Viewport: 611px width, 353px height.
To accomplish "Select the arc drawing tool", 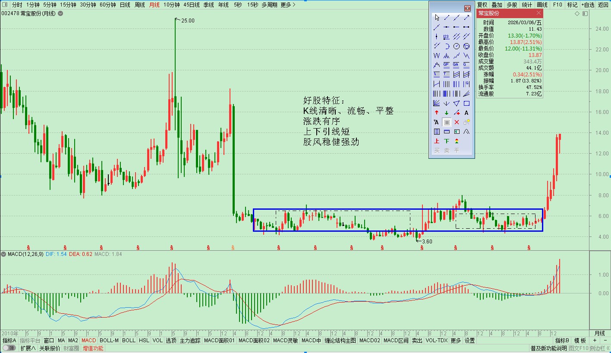I will click(447, 46).
